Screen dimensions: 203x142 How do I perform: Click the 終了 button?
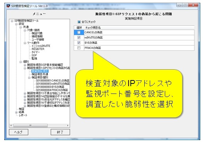point(60,132)
